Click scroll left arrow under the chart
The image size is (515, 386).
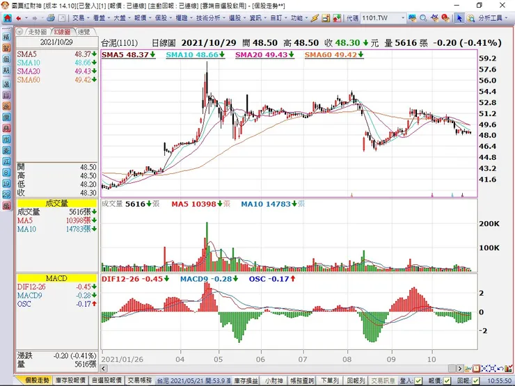pos(103,369)
